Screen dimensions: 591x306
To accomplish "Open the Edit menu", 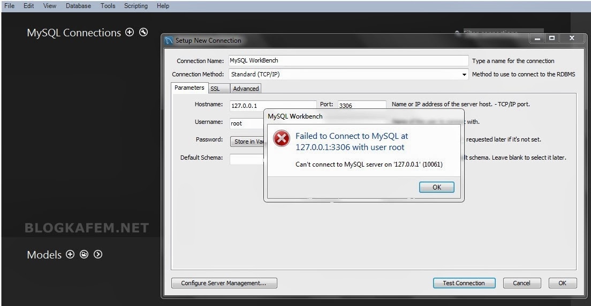I will point(29,6).
